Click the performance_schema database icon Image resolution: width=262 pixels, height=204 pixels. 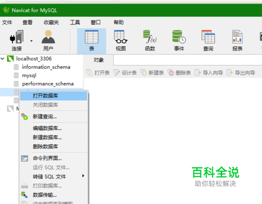pos(16,84)
